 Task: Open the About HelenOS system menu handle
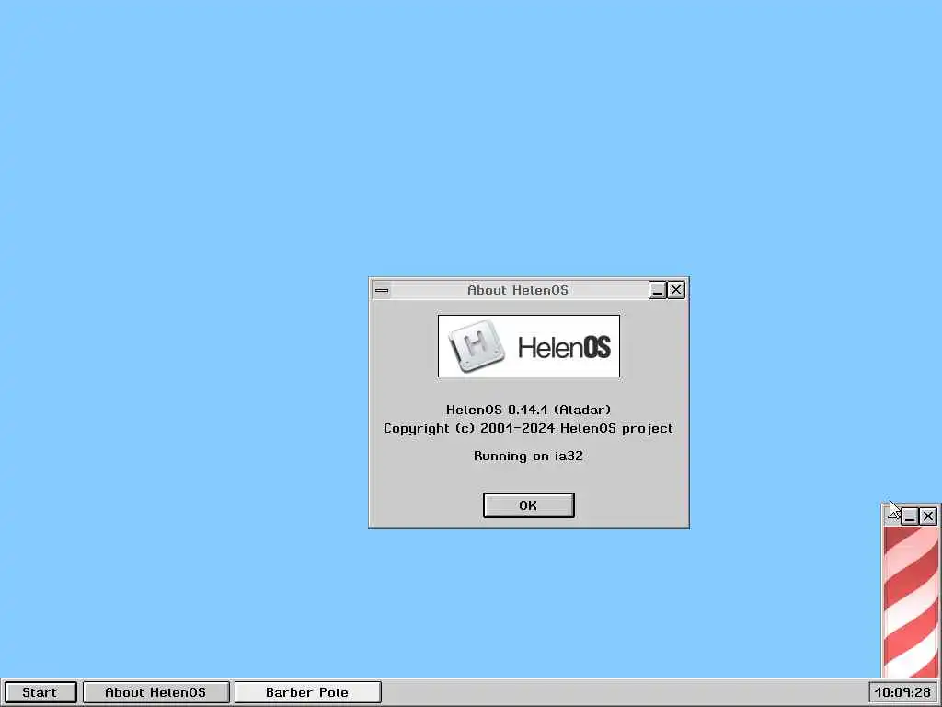[x=382, y=290]
